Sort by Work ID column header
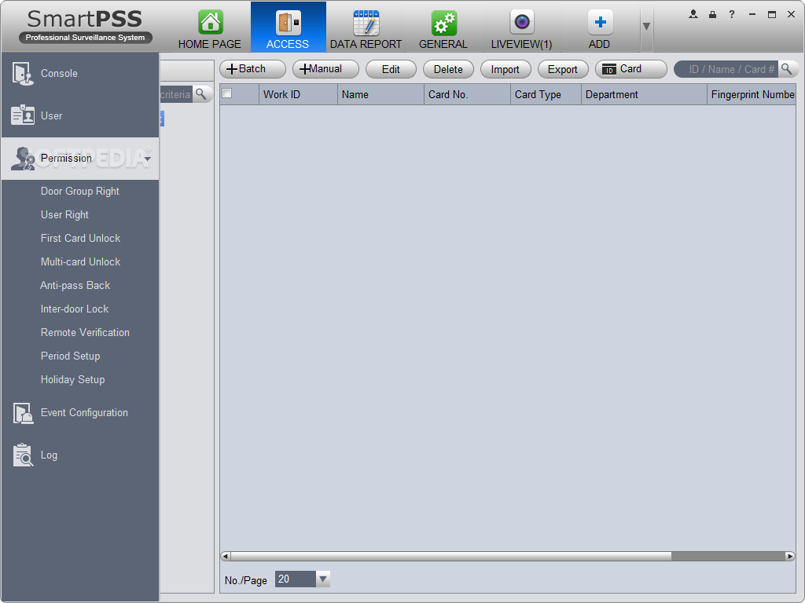The image size is (805, 603). (x=298, y=95)
